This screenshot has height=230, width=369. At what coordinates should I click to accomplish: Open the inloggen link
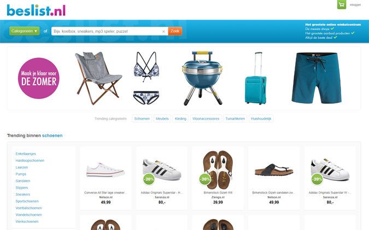[x=355, y=5]
